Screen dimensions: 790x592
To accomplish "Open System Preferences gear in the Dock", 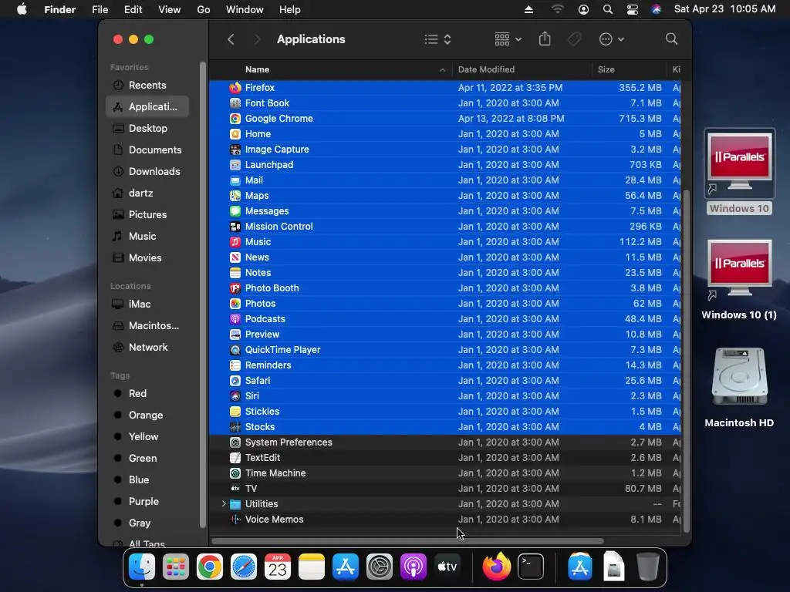I will click(x=380, y=567).
